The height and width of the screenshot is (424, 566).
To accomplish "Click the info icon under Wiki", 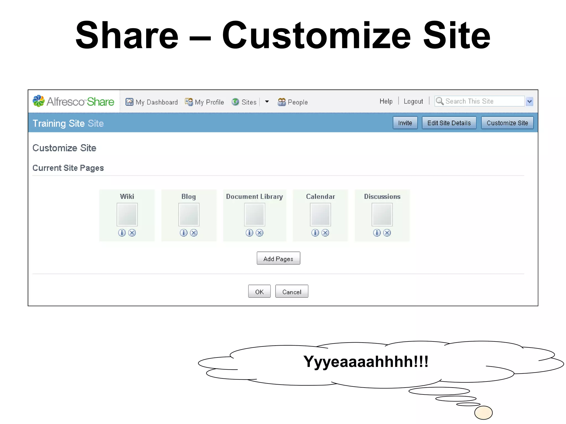I will 122,233.
